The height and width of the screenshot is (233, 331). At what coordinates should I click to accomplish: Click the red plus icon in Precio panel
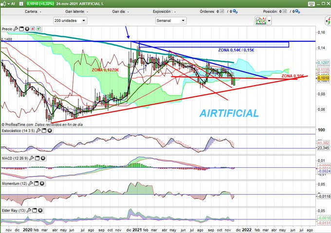tap(33, 29)
